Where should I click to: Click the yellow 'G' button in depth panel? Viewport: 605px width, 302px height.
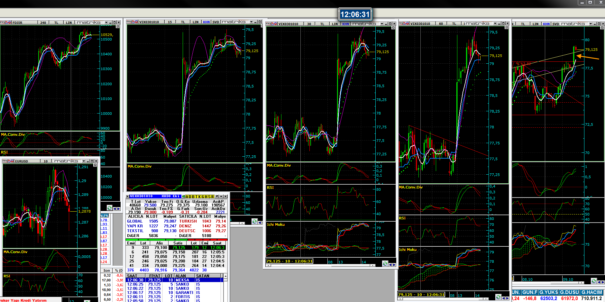(x=203, y=197)
